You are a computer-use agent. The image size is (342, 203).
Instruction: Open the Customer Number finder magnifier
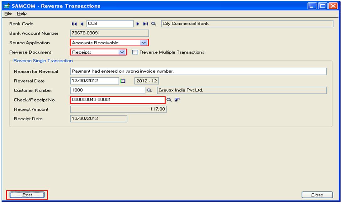(149, 90)
